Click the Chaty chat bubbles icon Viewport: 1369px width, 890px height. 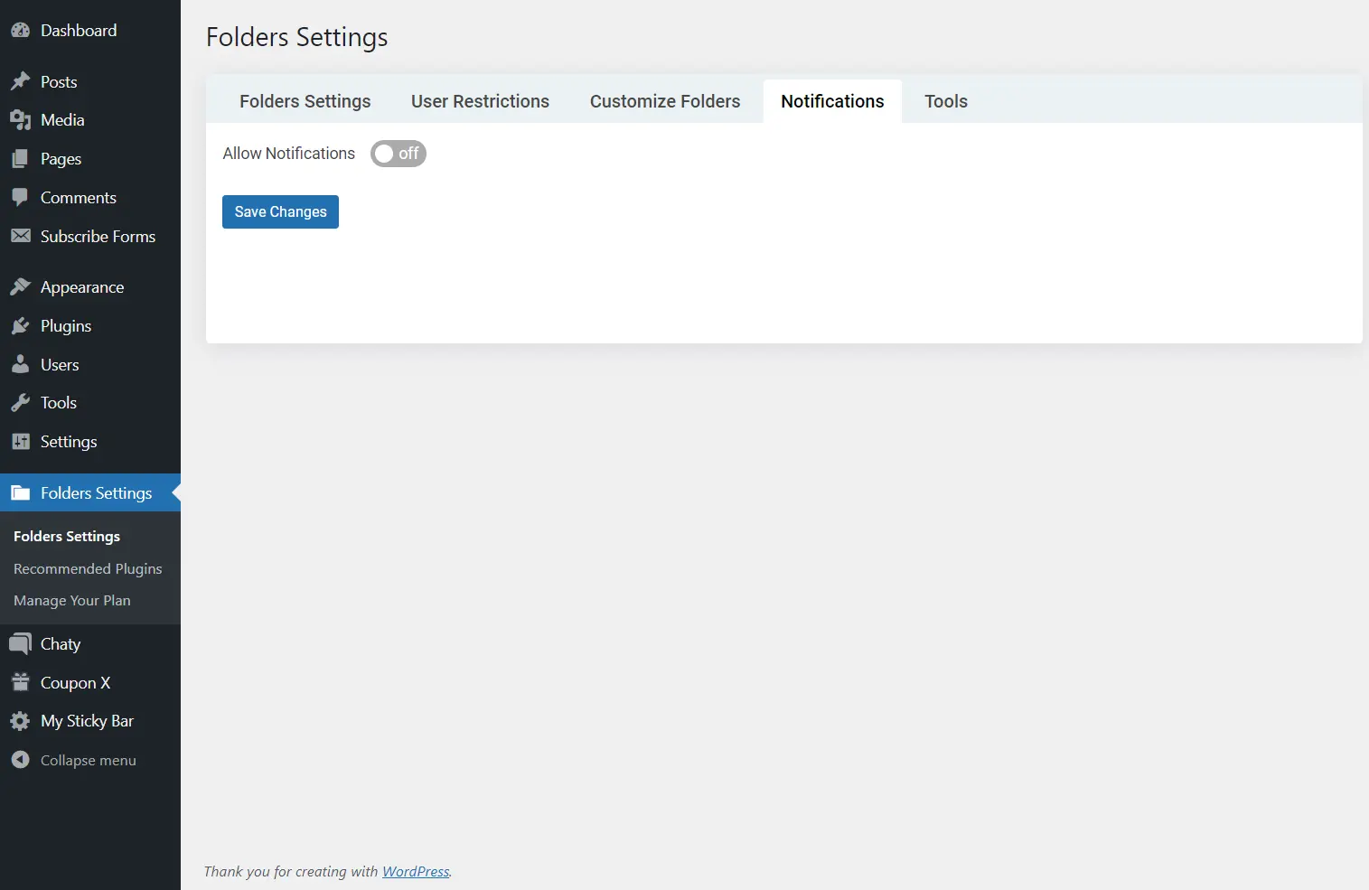click(x=20, y=644)
